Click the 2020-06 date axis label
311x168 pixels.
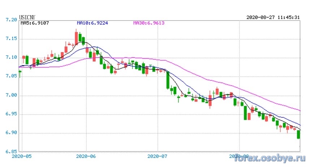pos(86,156)
